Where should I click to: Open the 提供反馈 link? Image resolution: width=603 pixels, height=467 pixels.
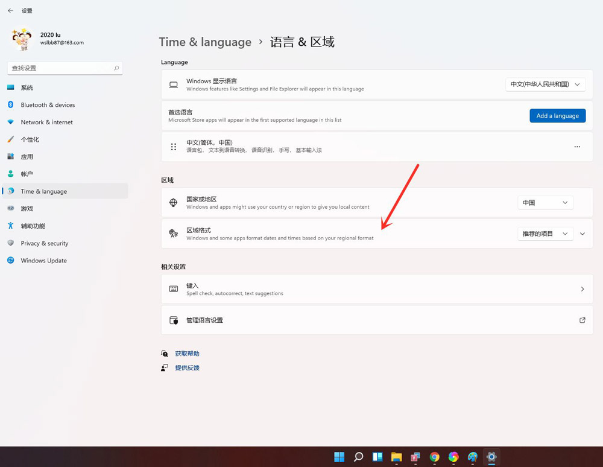187,367
